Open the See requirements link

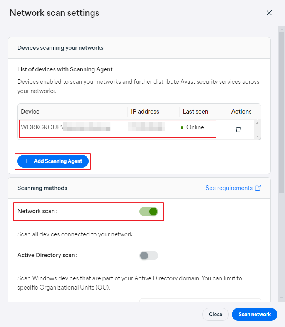pos(229,188)
